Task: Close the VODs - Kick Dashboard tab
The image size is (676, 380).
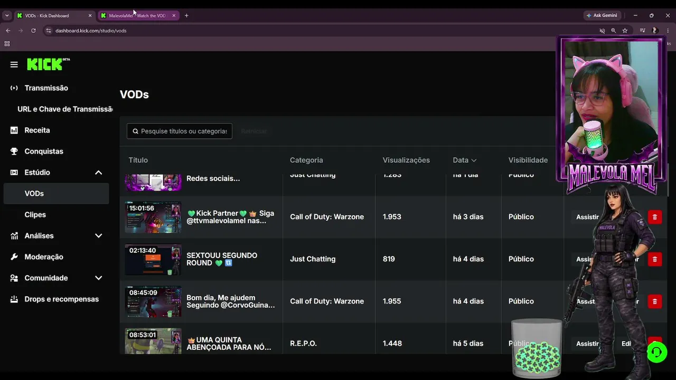Action: [90, 16]
